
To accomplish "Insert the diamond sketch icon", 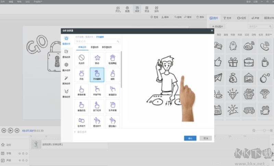I will (x=233, y=94).
